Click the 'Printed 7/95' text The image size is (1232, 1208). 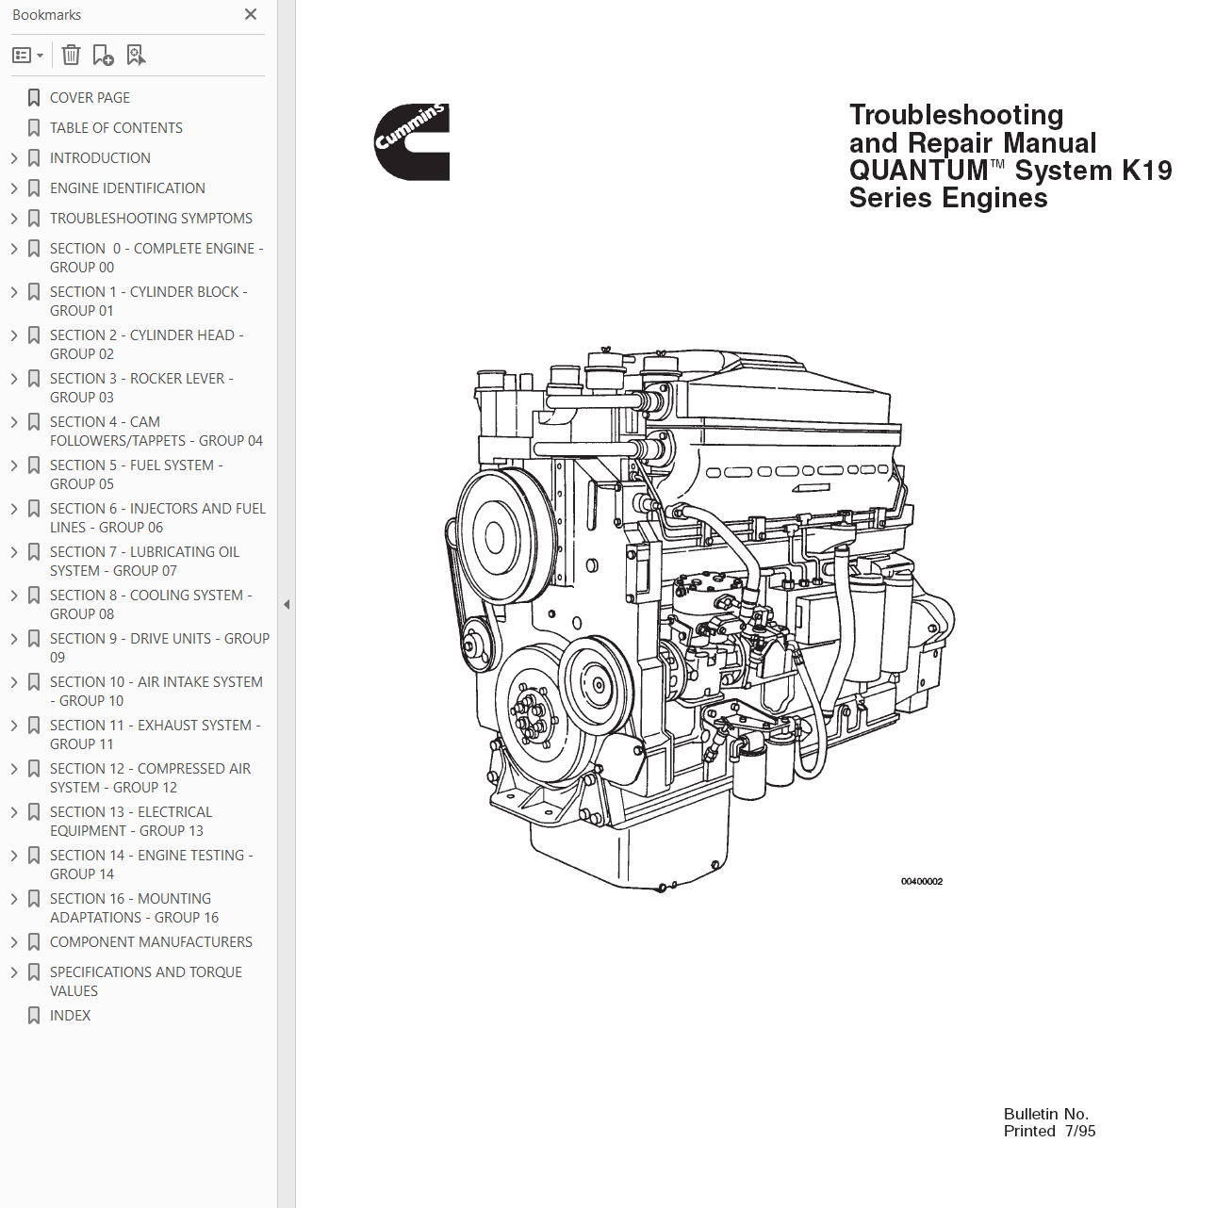pos(1049,1132)
